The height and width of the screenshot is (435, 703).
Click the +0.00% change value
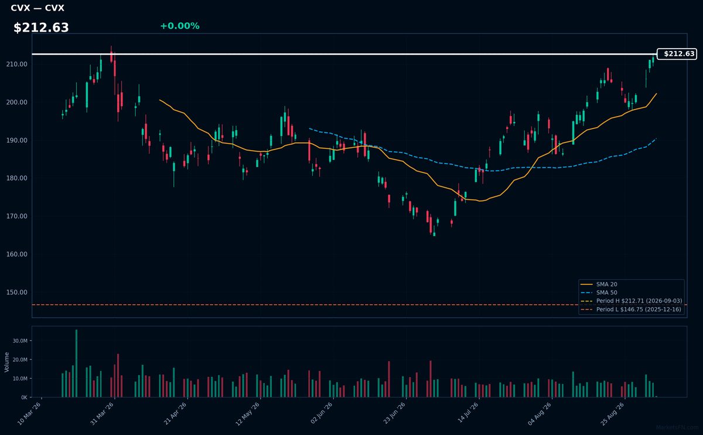tap(179, 26)
